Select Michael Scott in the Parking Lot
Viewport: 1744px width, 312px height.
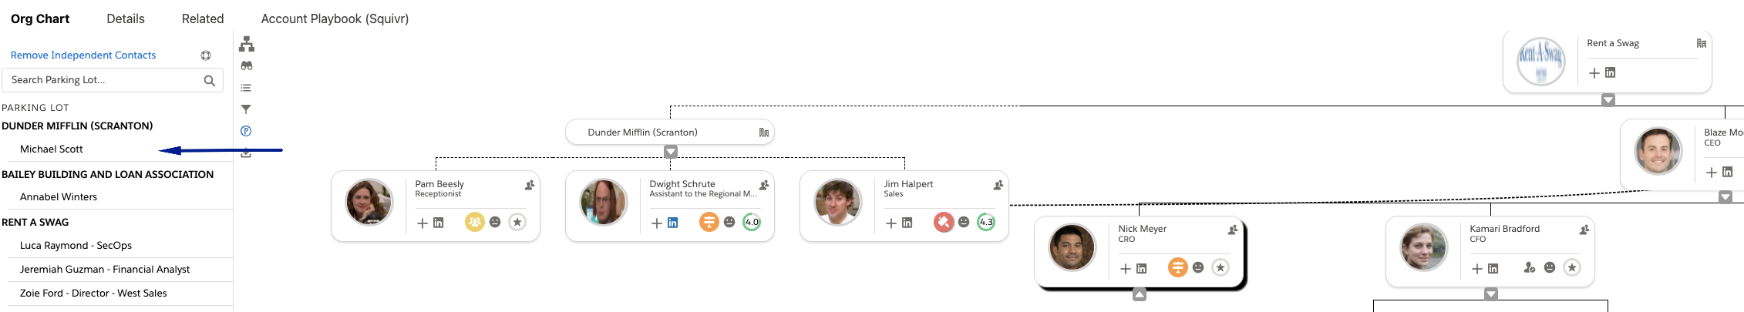coord(52,149)
